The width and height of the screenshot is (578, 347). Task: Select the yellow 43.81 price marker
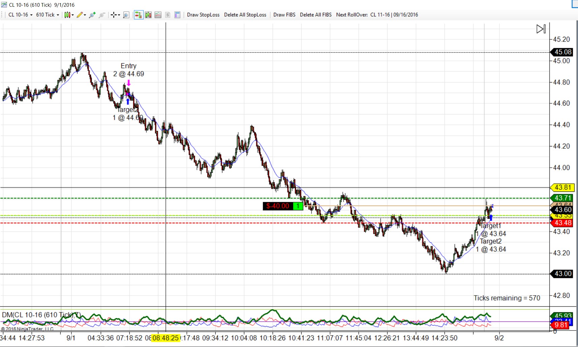[x=562, y=187]
